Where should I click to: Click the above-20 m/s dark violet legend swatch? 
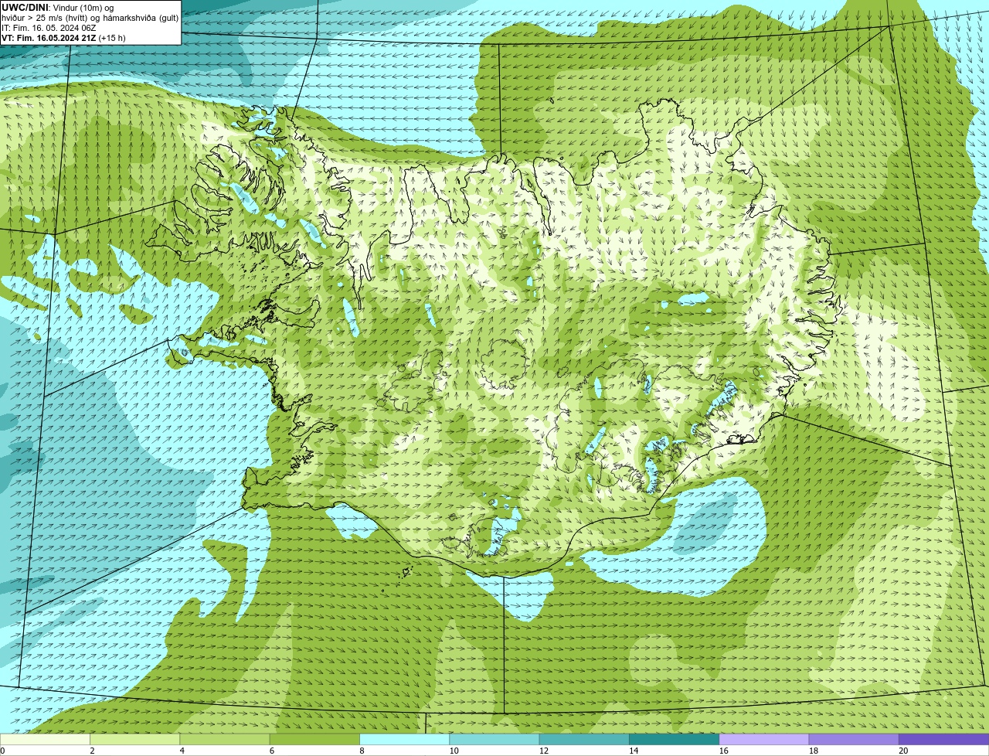pyautogui.click(x=944, y=739)
